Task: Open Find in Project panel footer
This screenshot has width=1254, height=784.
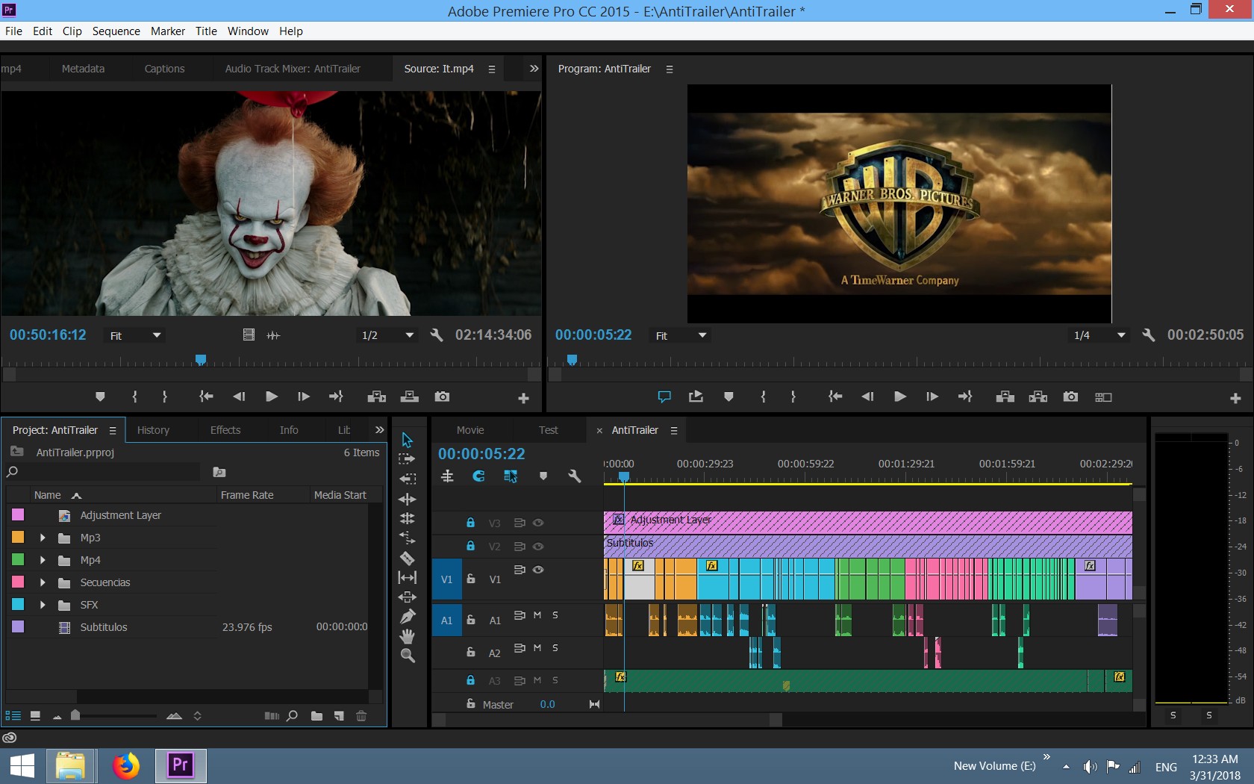Action: point(292,716)
